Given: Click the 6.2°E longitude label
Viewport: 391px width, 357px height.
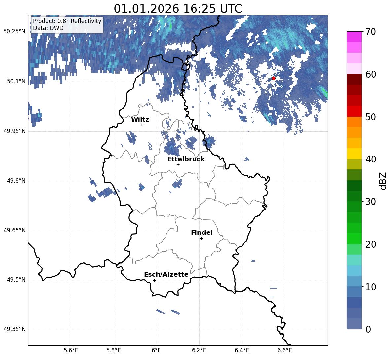Looking at the screenshot, I should pos(199,350).
